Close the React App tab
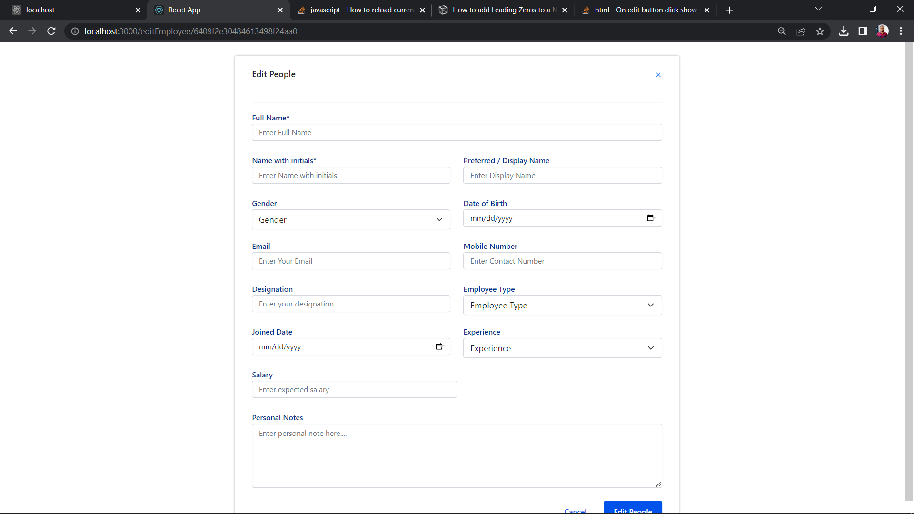The width and height of the screenshot is (914, 514). point(280,10)
